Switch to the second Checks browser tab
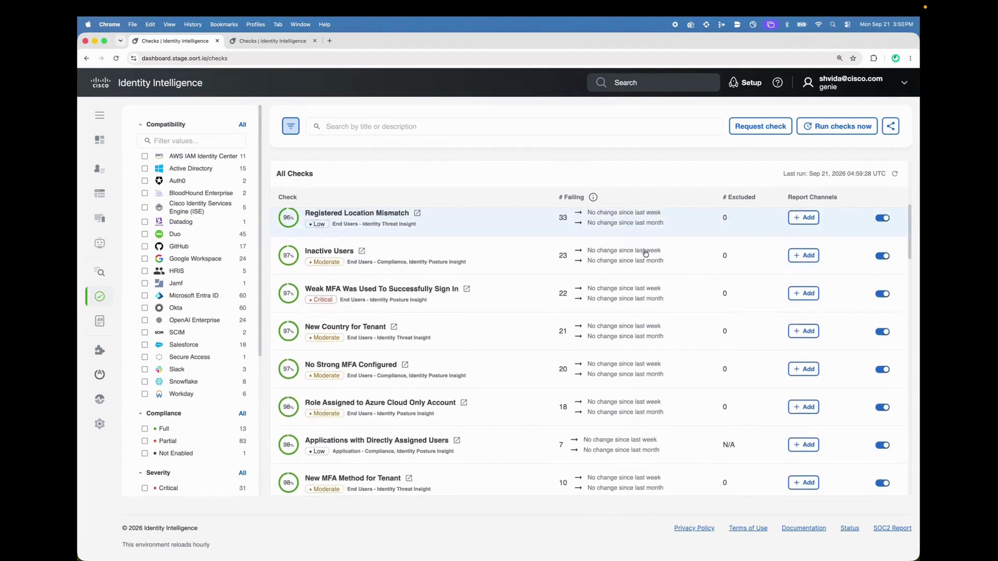Screen dimensions: 998x561 click(273, 41)
